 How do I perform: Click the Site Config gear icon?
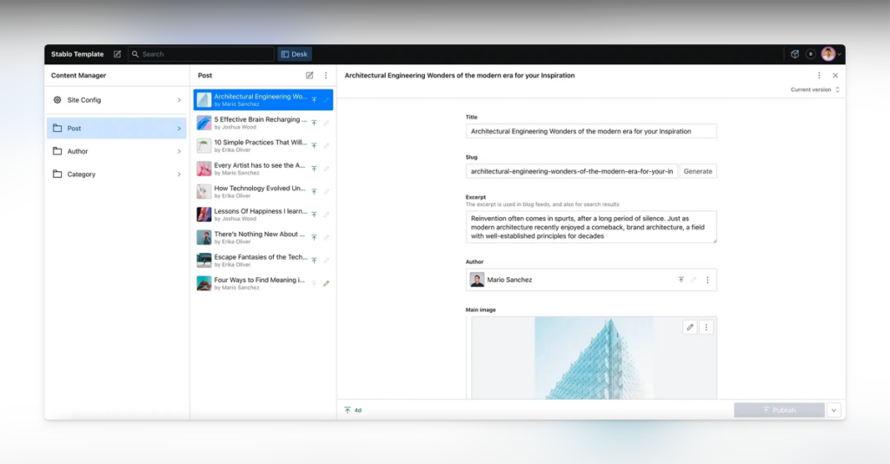pos(57,100)
